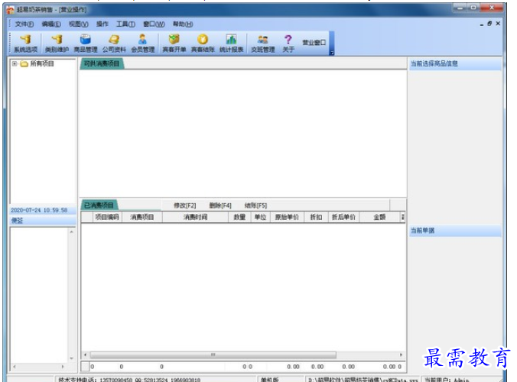Open the 帮助(H) menu

coord(183,24)
